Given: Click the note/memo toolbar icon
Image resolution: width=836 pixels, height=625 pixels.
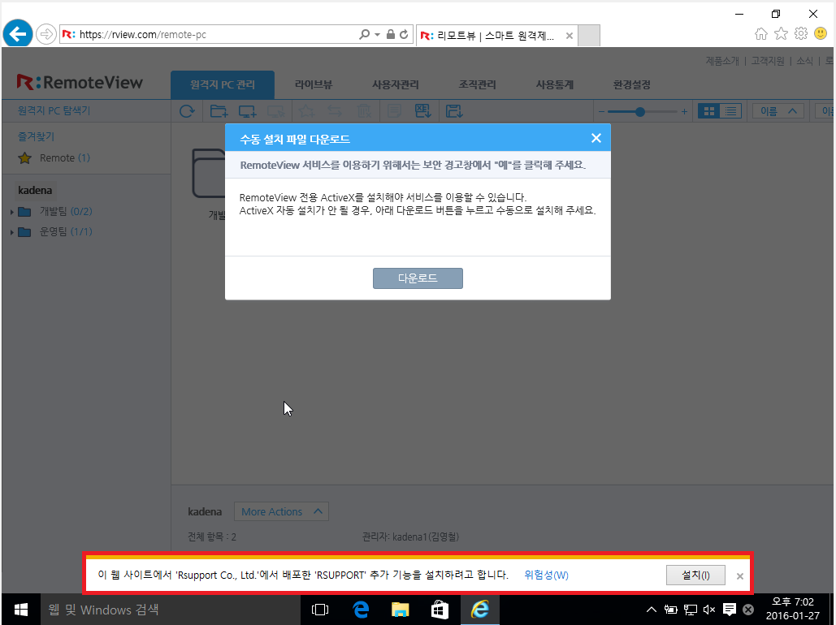Looking at the screenshot, I should (395, 111).
